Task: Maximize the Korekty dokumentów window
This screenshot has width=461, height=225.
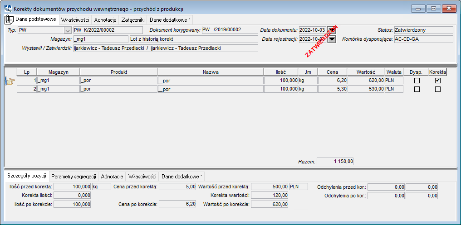Action: 433,9
